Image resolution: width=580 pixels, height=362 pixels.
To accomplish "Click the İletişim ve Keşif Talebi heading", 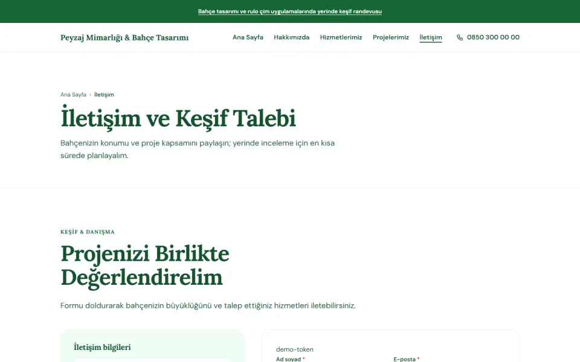I will pyautogui.click(x=178, y=118).
